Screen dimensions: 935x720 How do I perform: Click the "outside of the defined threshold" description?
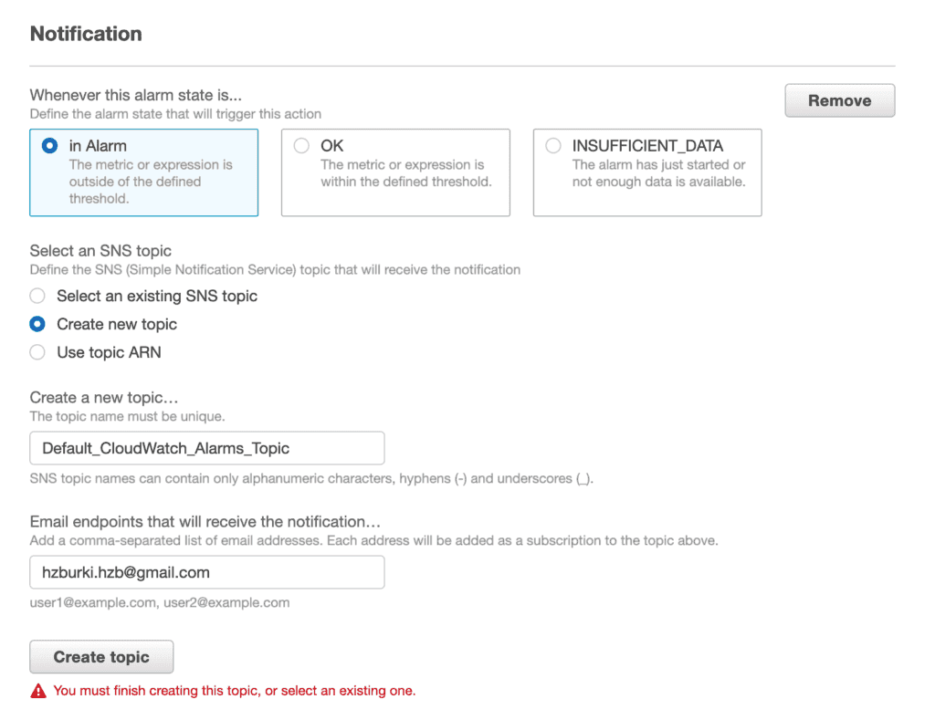(150, 182)
